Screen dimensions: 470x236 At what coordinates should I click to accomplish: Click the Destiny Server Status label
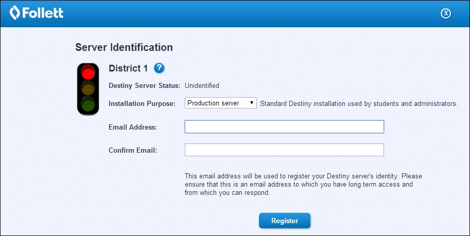(144, 86)
